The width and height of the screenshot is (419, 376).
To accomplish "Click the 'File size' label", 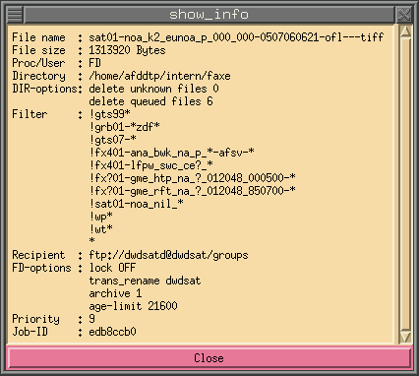I will (38, 50).
